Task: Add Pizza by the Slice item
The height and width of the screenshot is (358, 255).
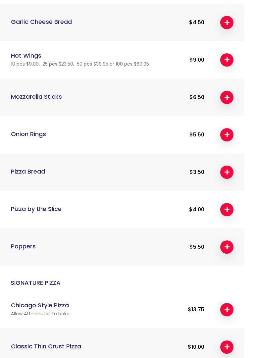Action: point(227,210)
